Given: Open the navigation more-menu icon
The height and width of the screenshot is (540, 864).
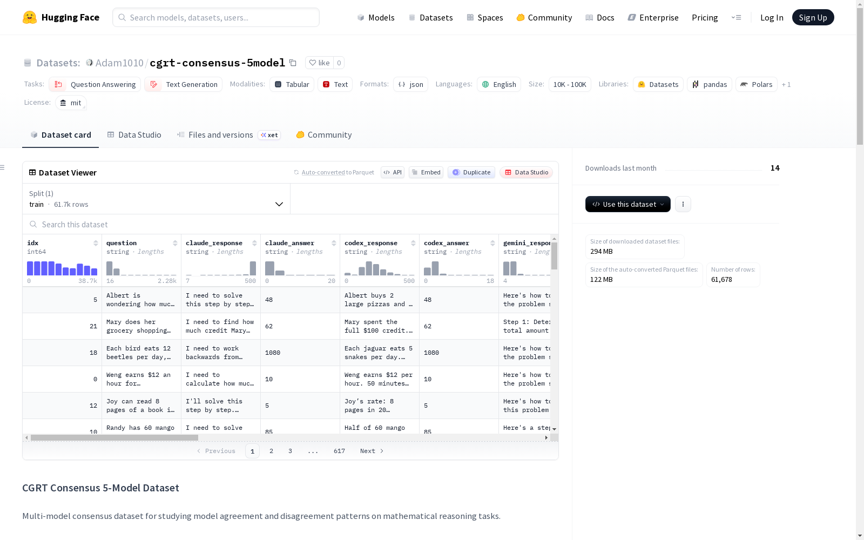Looking at the screenshot, I should (736, 17).
